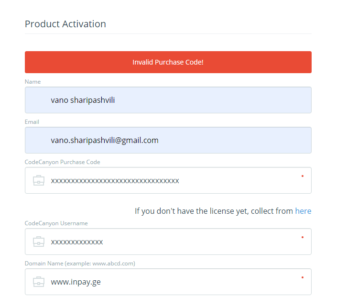Focus the Name field with vano sharipashvili
This screenshot has height=308, width=347.
tap(168, 100)
